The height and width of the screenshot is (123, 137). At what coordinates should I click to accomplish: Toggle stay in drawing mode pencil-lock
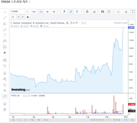point(5,79)
